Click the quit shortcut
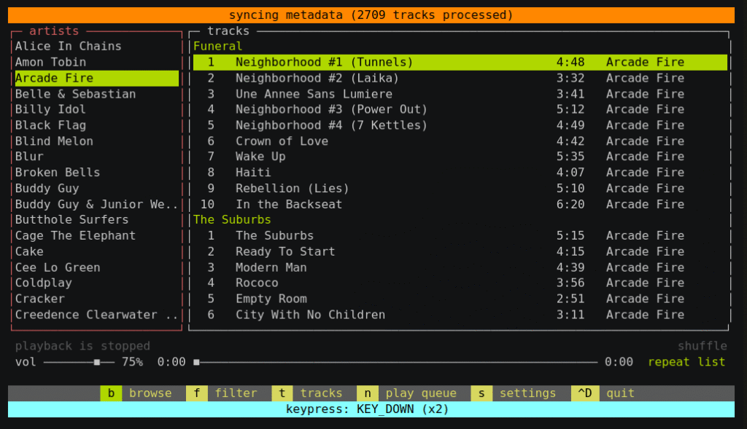747x429 pixels. tap(603, 393)
